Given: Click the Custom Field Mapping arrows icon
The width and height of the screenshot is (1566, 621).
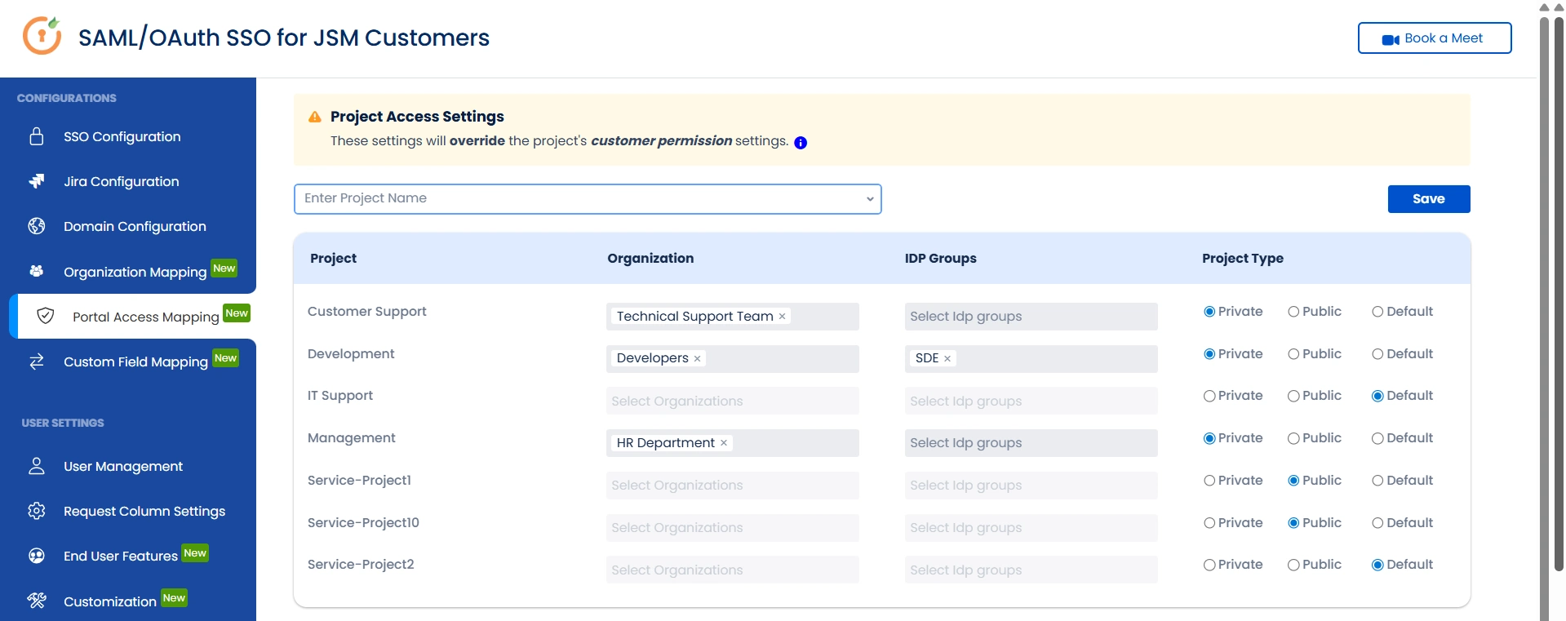Looking at the screenshot, I should (x=37, y=362).
